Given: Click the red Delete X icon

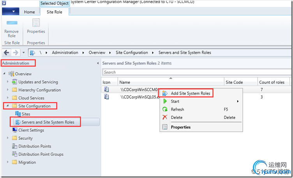Looking at the screenshot, I should 165,117.
